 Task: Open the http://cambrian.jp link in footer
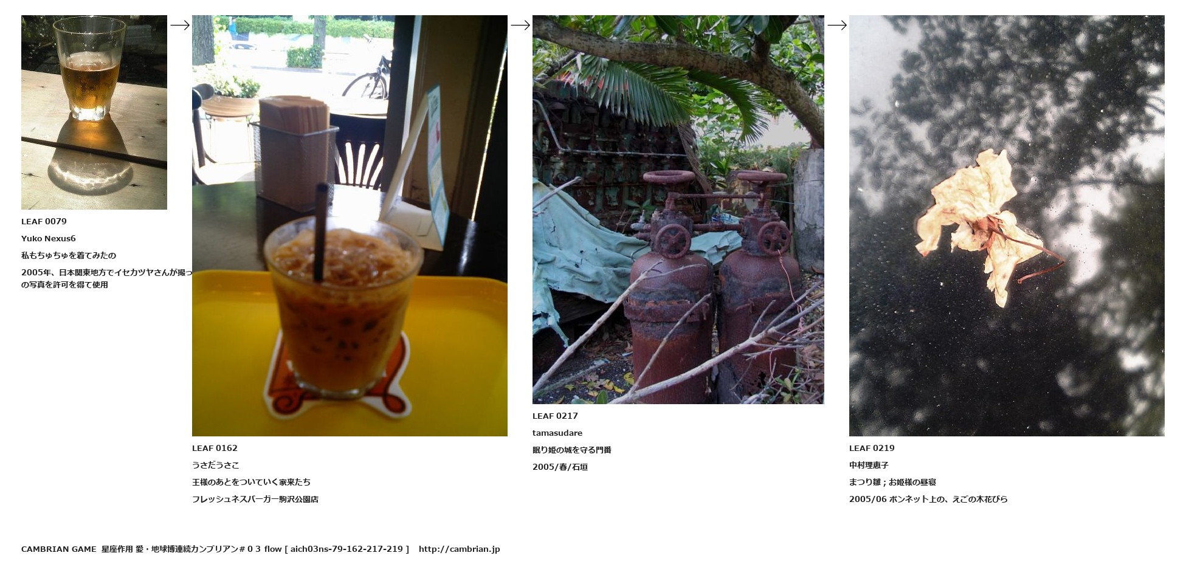pyautogui.click(x=459, y=549)
